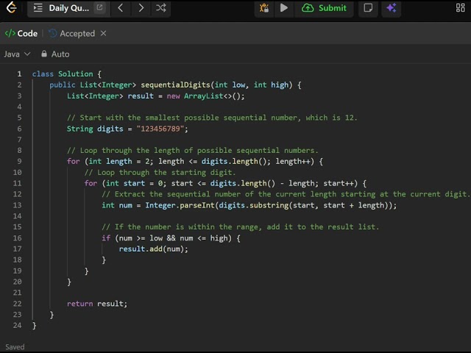
Task: Click 'new ArrayList<>()' on line 3
Action: click(x=204, y=96)
